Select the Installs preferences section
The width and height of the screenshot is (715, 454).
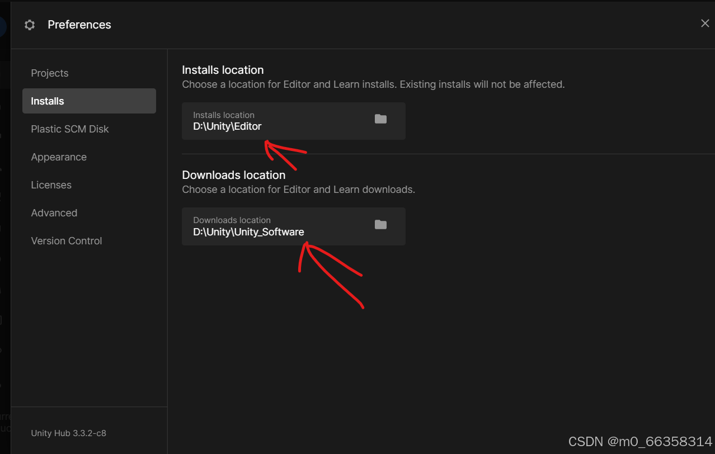[89, 101]
